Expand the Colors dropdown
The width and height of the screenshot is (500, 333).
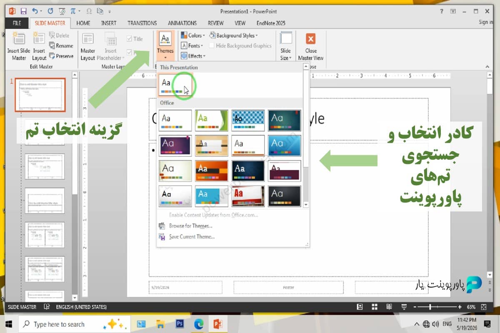(192, 35)
